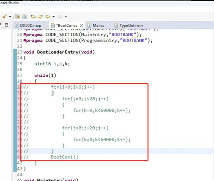Click the "BOOTBANK" string on line 21
This screenshot has height=181, width=214.
point(133,40)
